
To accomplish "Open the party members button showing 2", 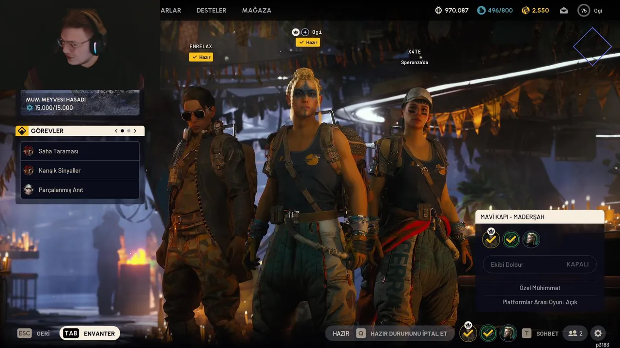I will pos(575,333).
